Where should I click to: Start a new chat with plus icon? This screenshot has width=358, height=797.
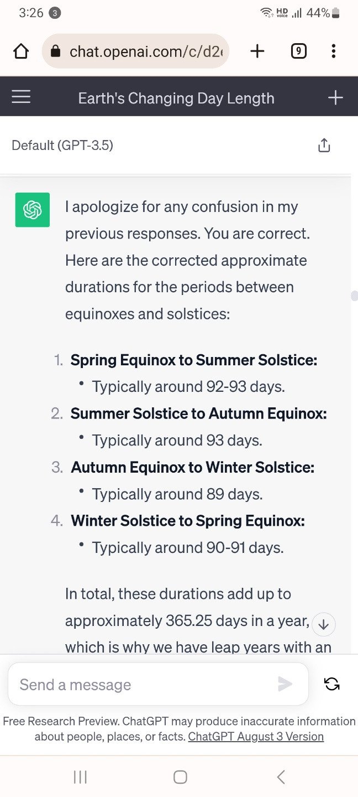tap(335, 98)
